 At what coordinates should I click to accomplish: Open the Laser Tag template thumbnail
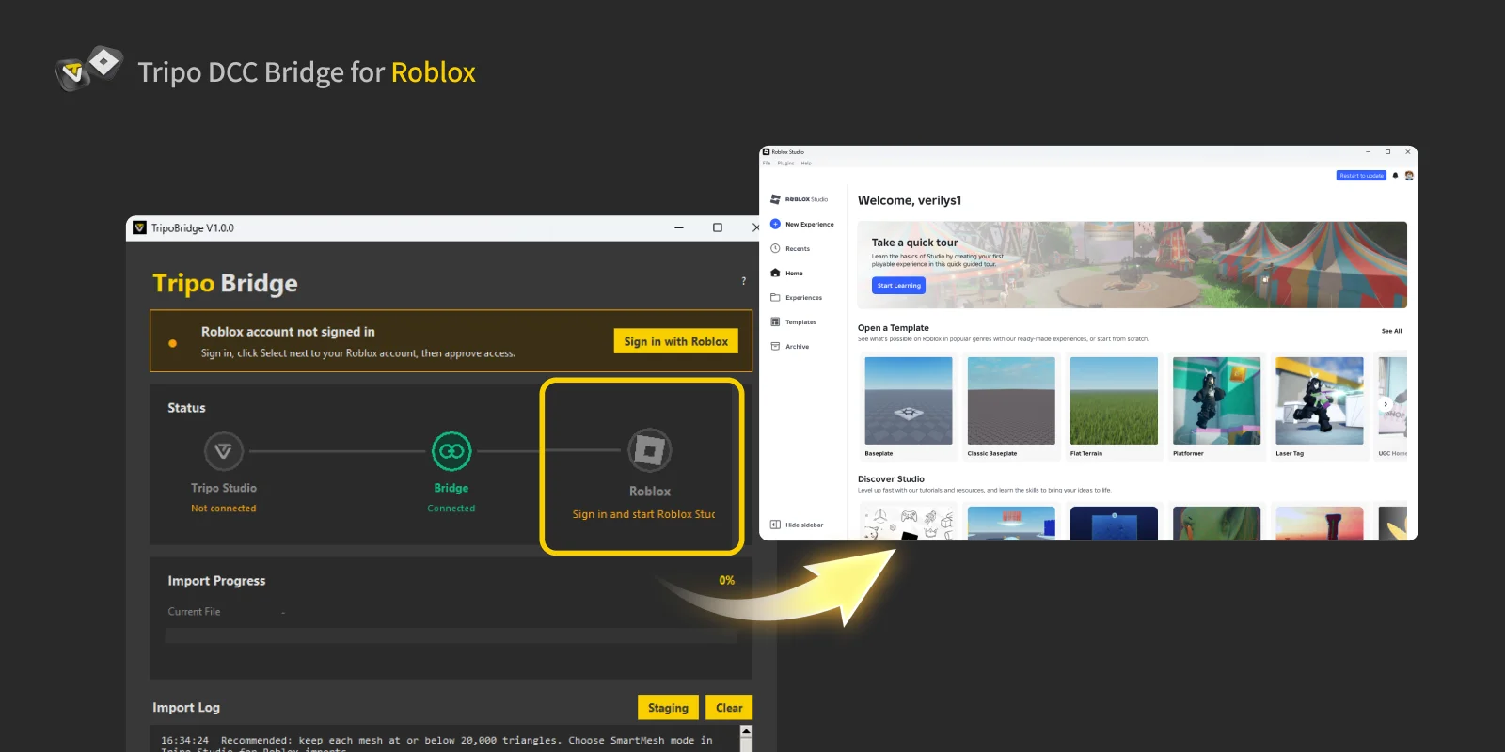1319,400
